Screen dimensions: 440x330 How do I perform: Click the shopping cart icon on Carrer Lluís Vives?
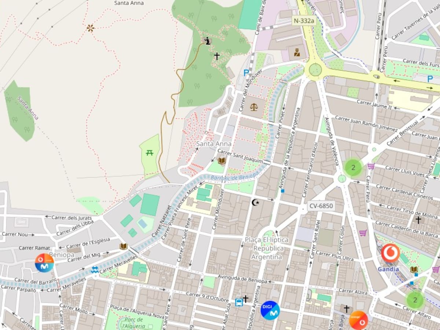pyautogui.click(x=371, y=166)
